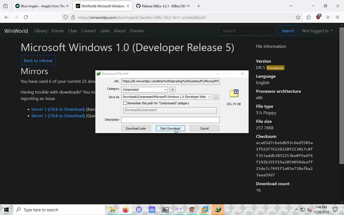
Task: Open VMware icon in taskbar
Action: pos(205,210)
